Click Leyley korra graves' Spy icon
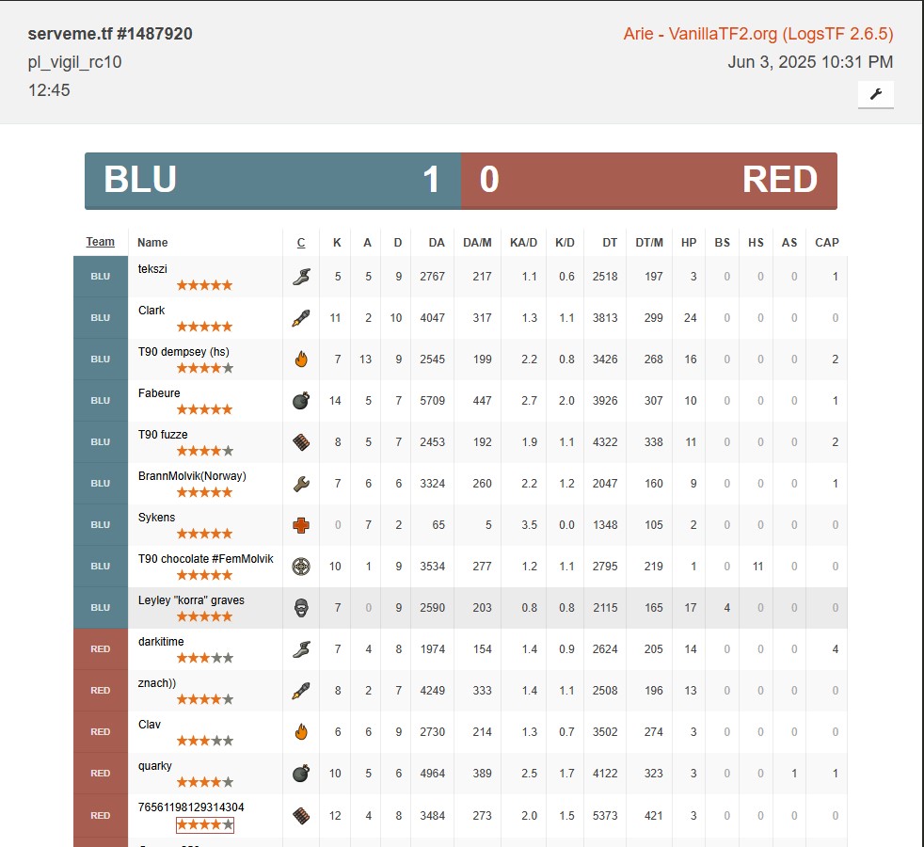 [301, 608]
